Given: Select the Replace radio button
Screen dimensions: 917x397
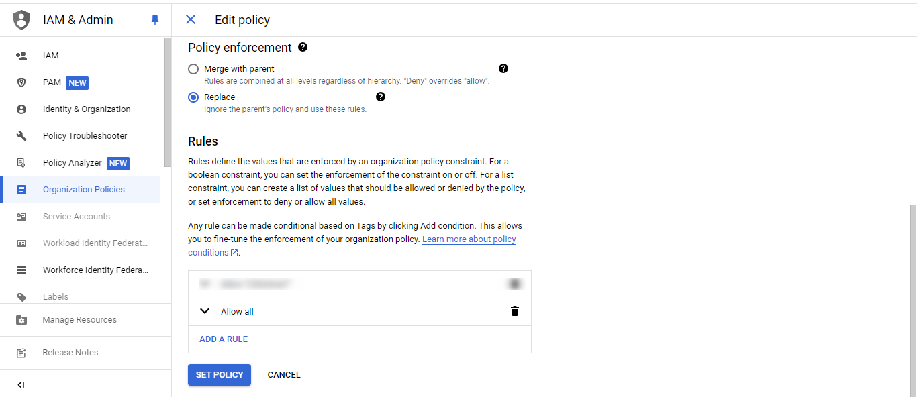Looking at the screenshot, I should tap(193, 97).
